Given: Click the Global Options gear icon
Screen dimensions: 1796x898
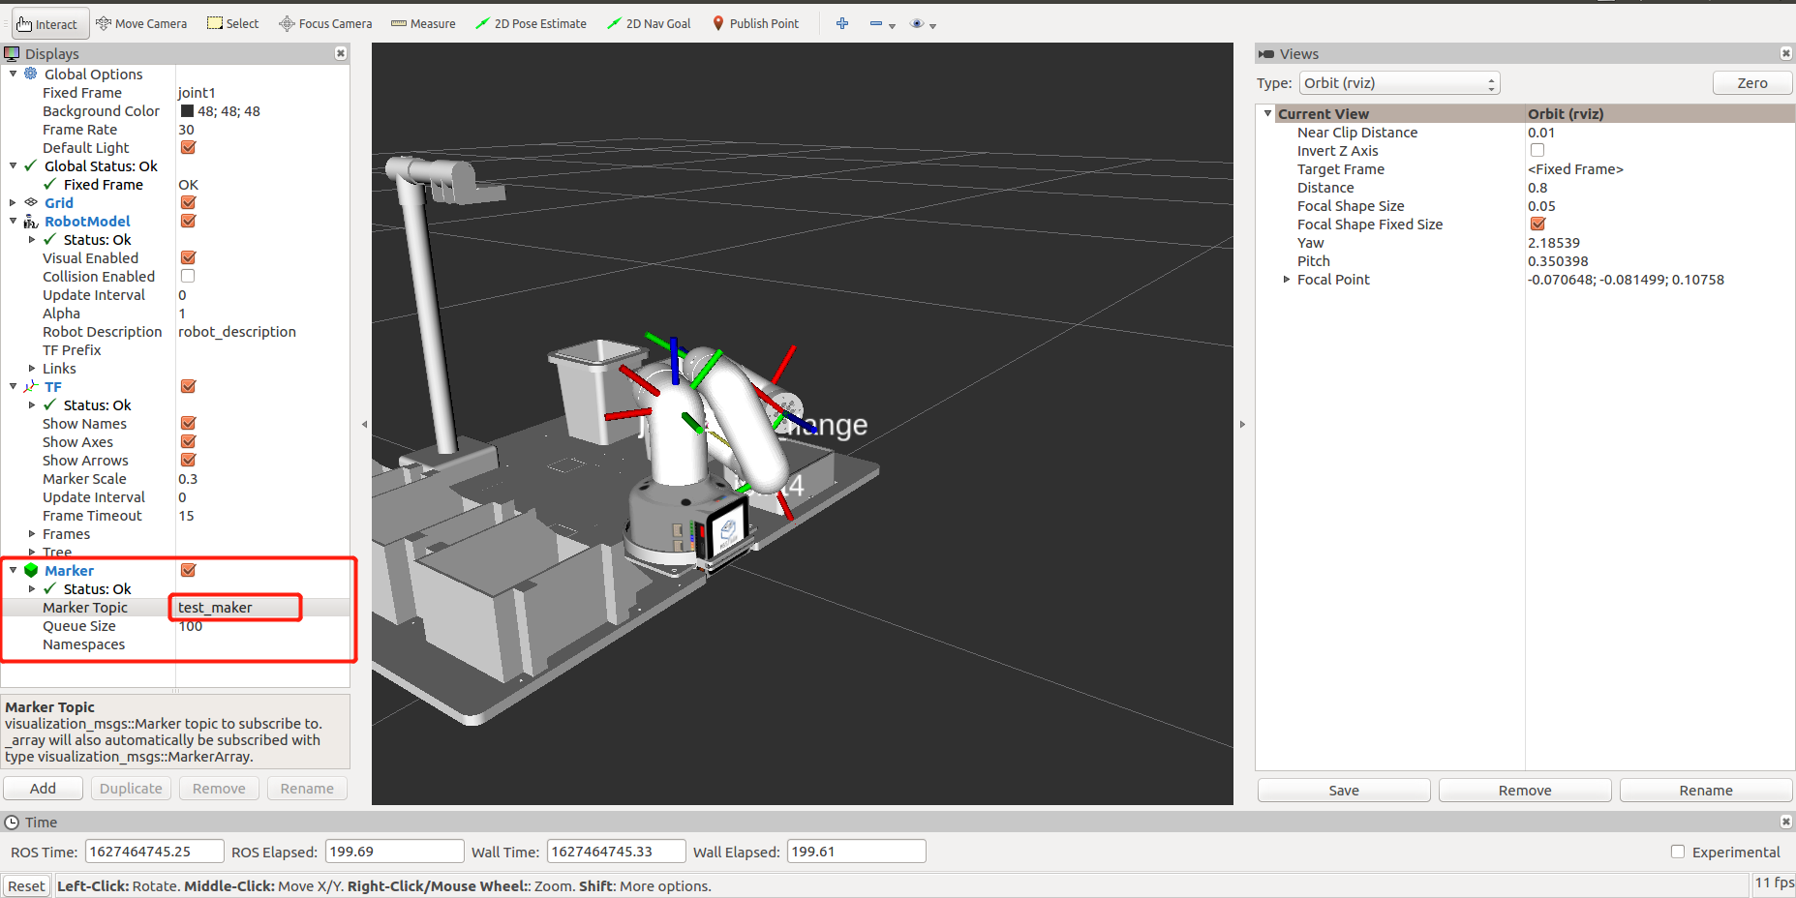Looking at the screenshot, I should (31, 74).
